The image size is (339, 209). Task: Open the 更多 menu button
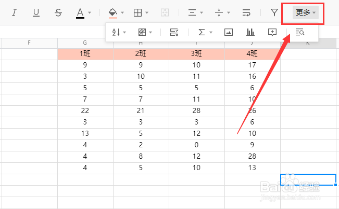pyautogui.click(x=306, y=12)
